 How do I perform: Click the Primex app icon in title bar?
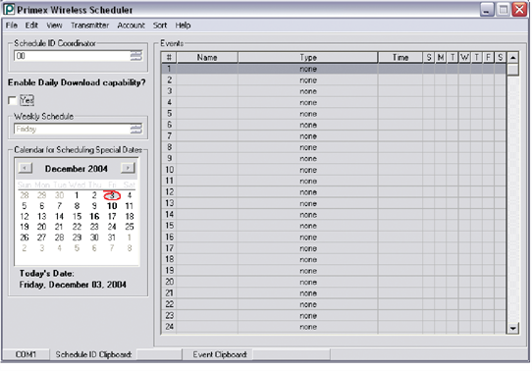[9, 9]
